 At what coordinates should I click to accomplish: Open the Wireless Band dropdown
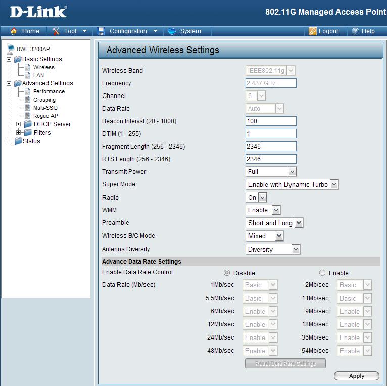[270, 71]
